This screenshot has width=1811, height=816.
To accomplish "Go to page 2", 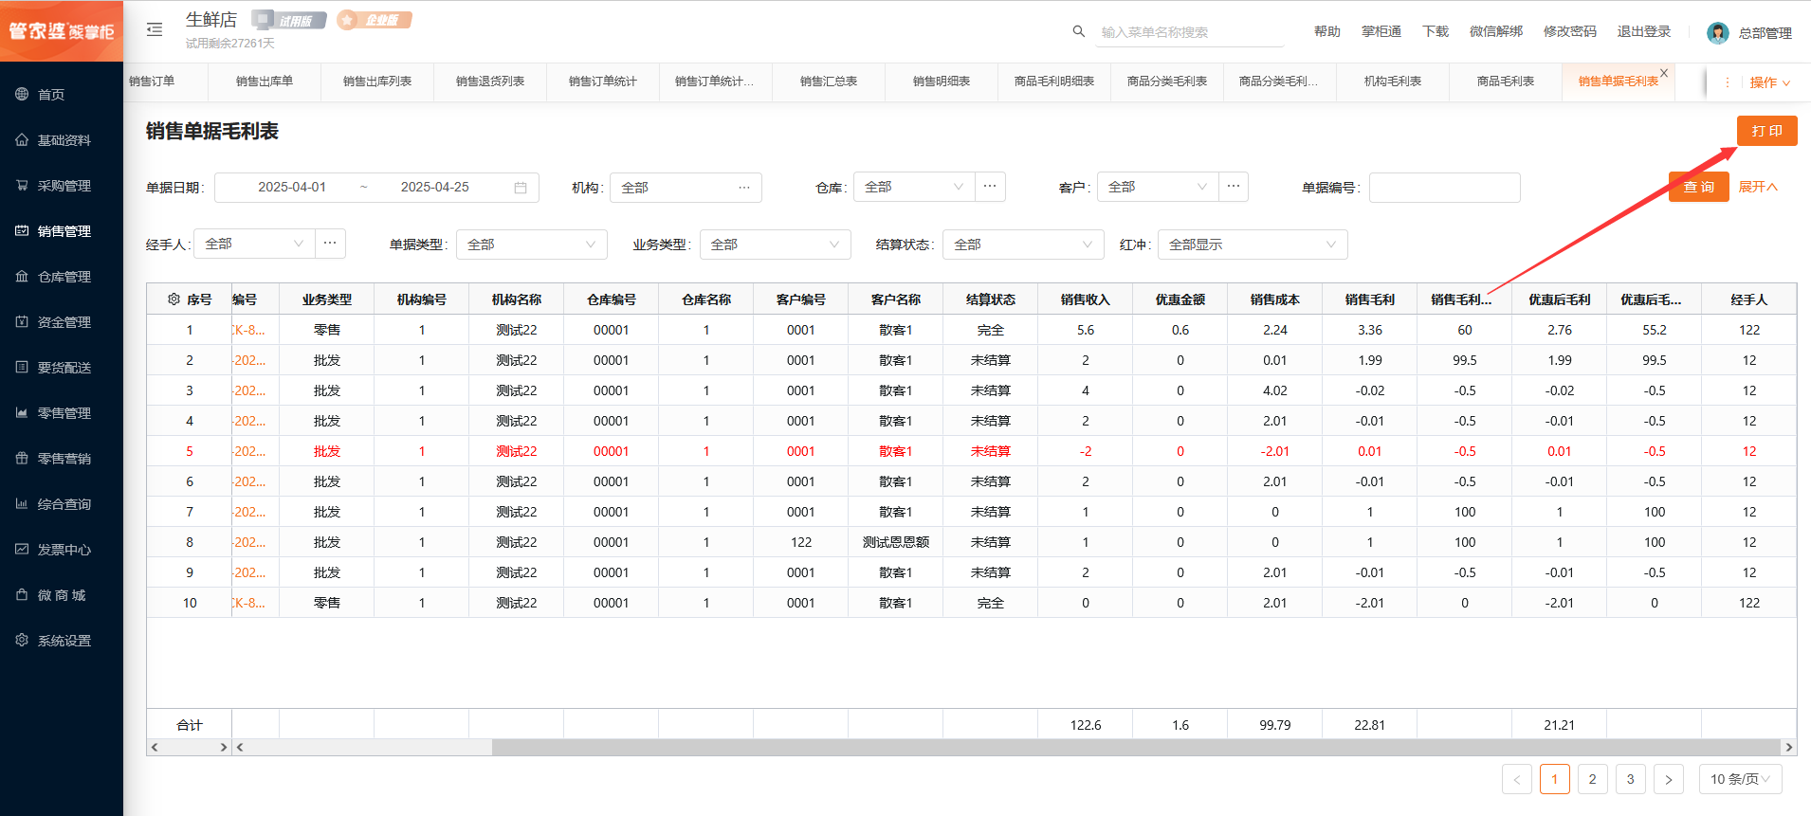I will point(1593,779).
